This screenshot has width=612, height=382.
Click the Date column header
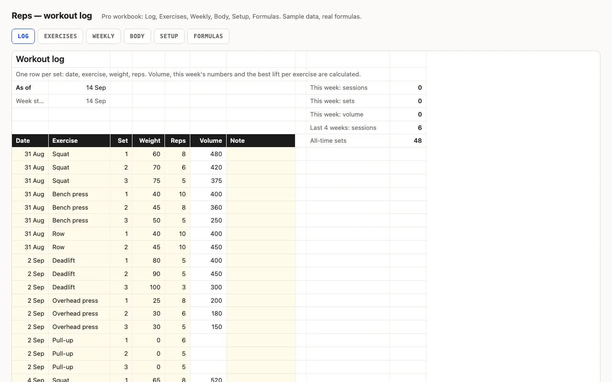[x=30, y=141]
